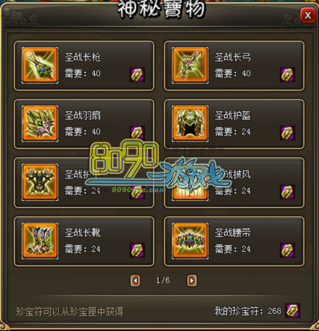This screenshot has width=319, height=331.
Task: Click the token icon in 圣战长靴 card
Action: (x=137, y=250)
